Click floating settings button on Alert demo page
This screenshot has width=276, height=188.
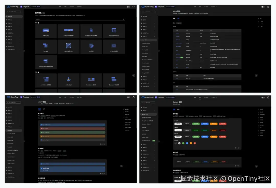coord(122,166)
